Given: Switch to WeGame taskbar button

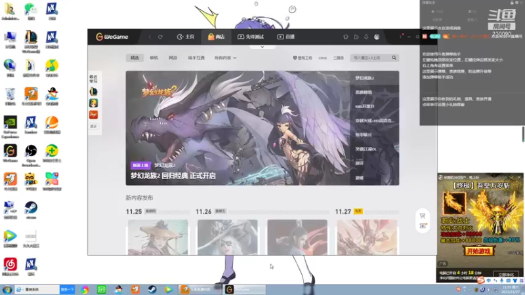Looking at the screenshot, I should [x=244, y=289].
